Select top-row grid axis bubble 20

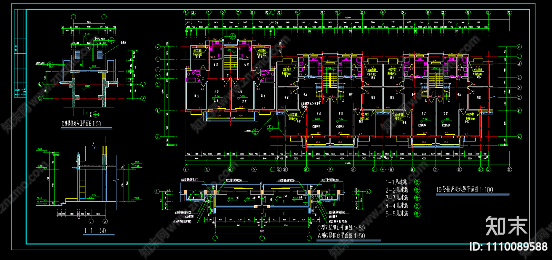(362, 12)
